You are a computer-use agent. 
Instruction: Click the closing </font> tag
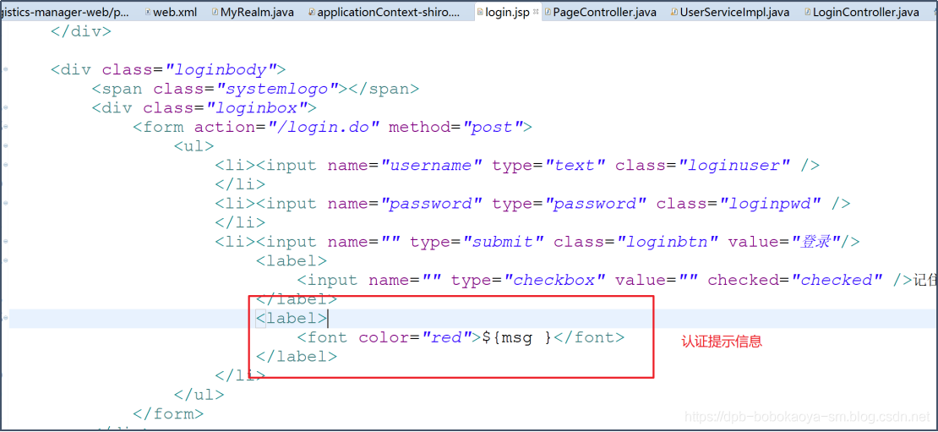589,337
